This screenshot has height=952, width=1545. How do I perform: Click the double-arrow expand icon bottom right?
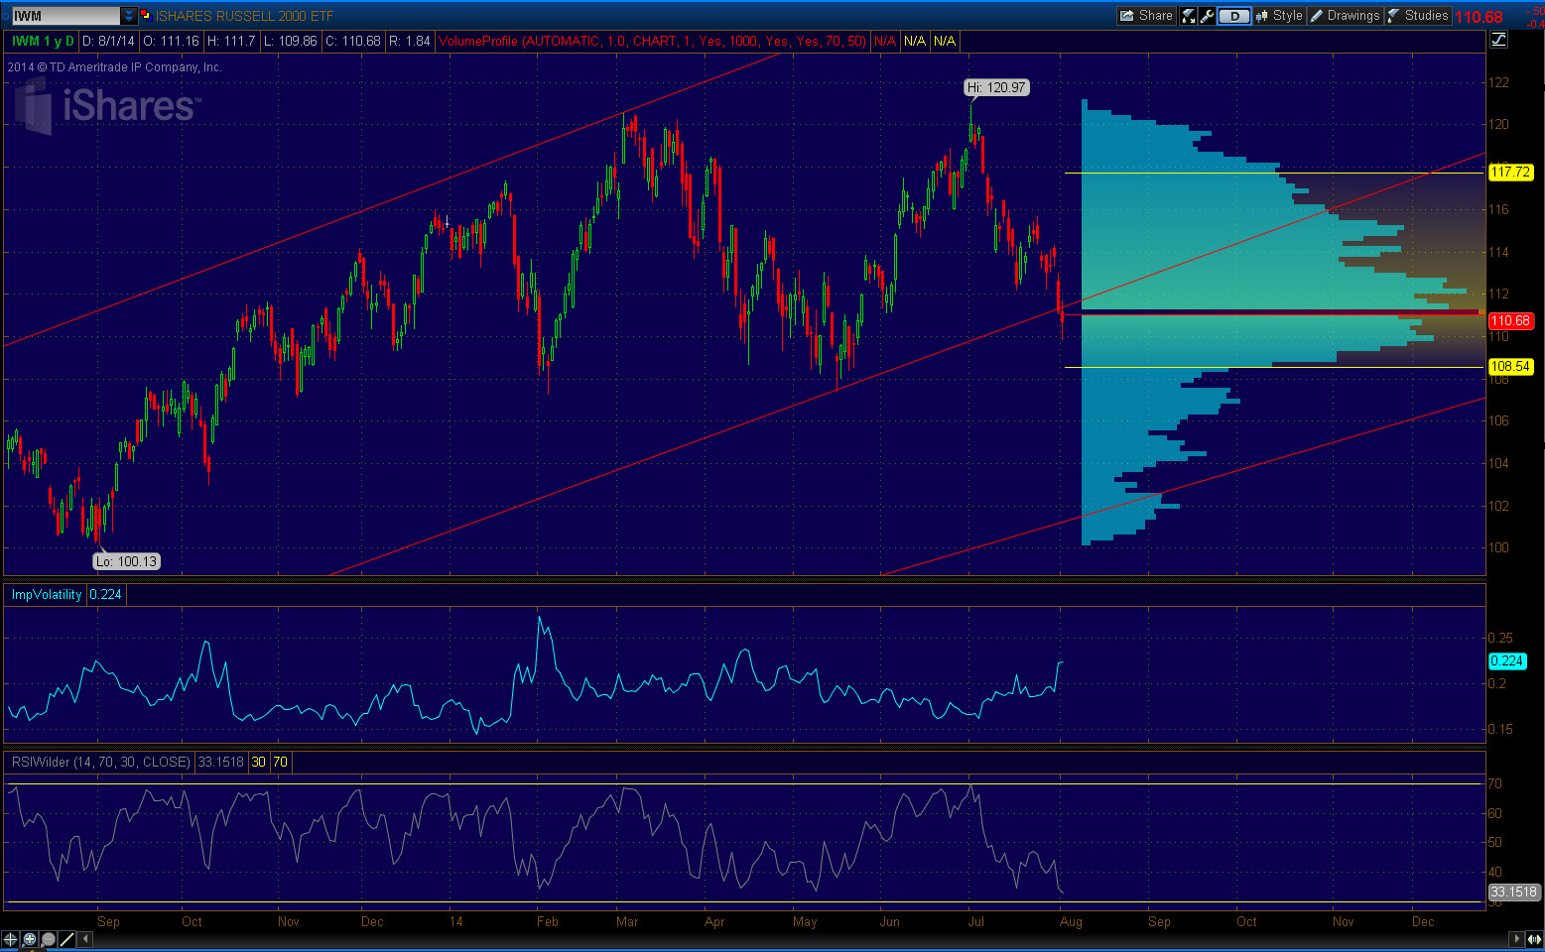(x=1534, y=939)
